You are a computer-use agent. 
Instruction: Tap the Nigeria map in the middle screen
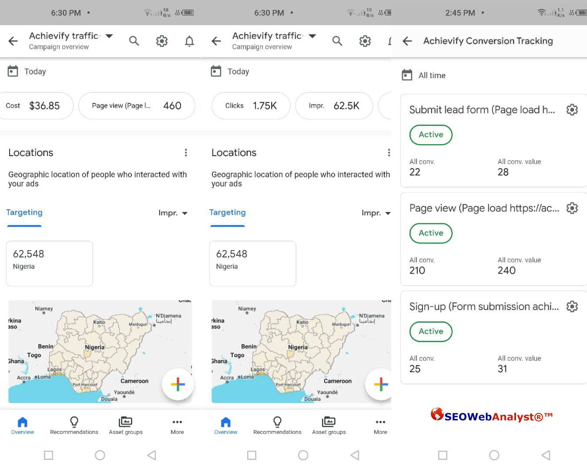301,351
